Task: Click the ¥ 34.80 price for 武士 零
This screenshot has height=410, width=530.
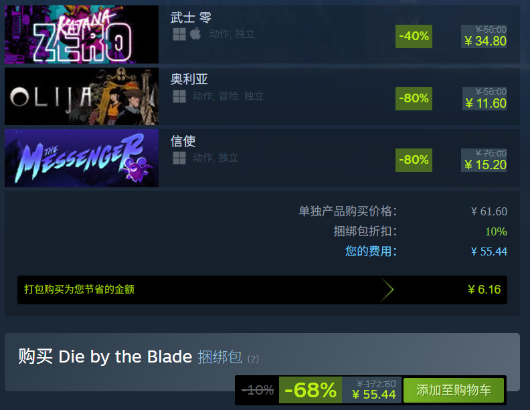Action: [485, 41]
